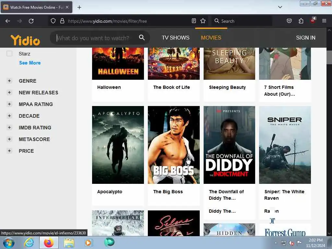Image resolution: width=332 pixels, height=249 pixels.
Task: Click the See More link
Action: (30, 63)
